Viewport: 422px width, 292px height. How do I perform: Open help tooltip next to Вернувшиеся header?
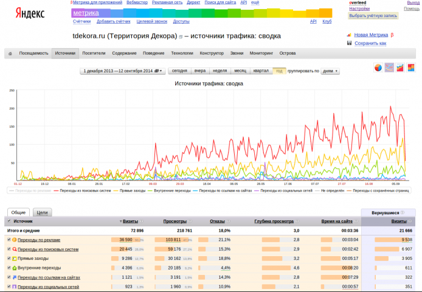403,212
